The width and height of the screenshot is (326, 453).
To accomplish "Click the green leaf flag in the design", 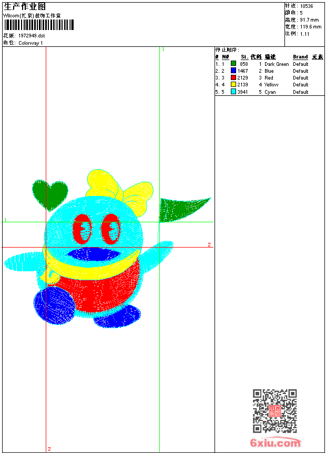I will click(x=185, y=210).
